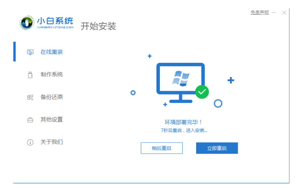Minimize the installer window
This screenshot has height=188, width=302.
pyautogui.click(x=274, y=13)
